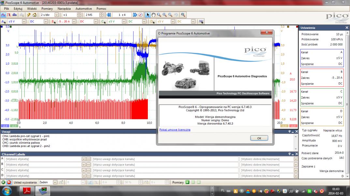
Task: Click the add measurement green plus icon
Action: pos(187,182)
